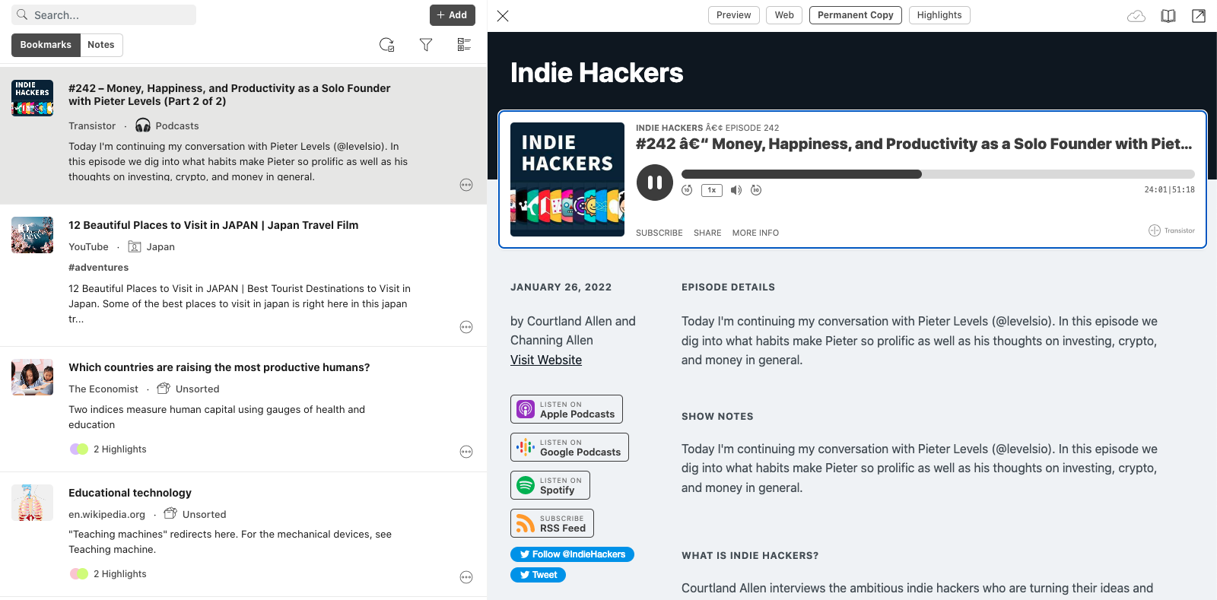Seek on the episode progress bar
The image size is (1217, 600).
[938, 174]
